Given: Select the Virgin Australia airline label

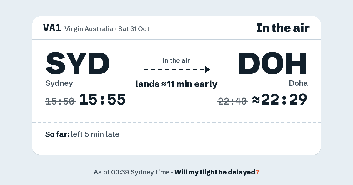Looking at the screenshot, I should coord(89,29).
